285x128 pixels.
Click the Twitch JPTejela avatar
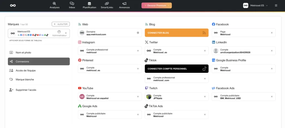click(149, 97)
